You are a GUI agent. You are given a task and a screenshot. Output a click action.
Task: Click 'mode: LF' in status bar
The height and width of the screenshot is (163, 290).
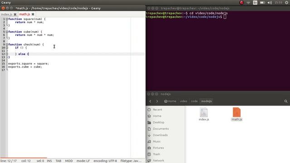click(83, 161)
